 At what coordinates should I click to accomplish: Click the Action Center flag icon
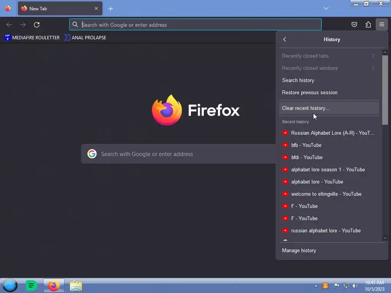pos(336,286)
